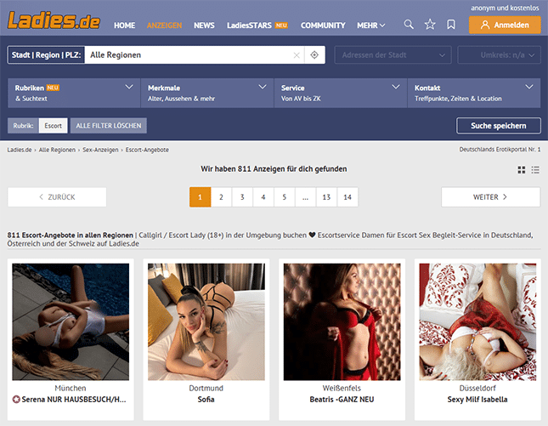Remove all filters with ALLE FILTER LÖSCHEN
The height and width of the screenshot is (426, 548).
click(x=110, y=126)
